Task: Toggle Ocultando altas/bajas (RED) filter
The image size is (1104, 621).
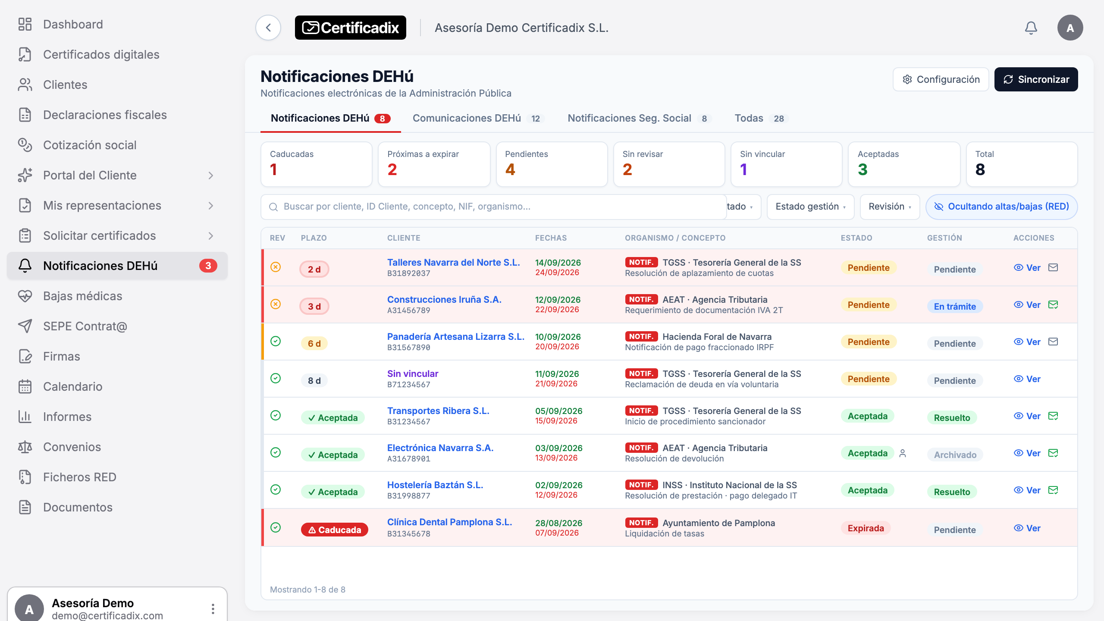Action: pos(1001,207)
